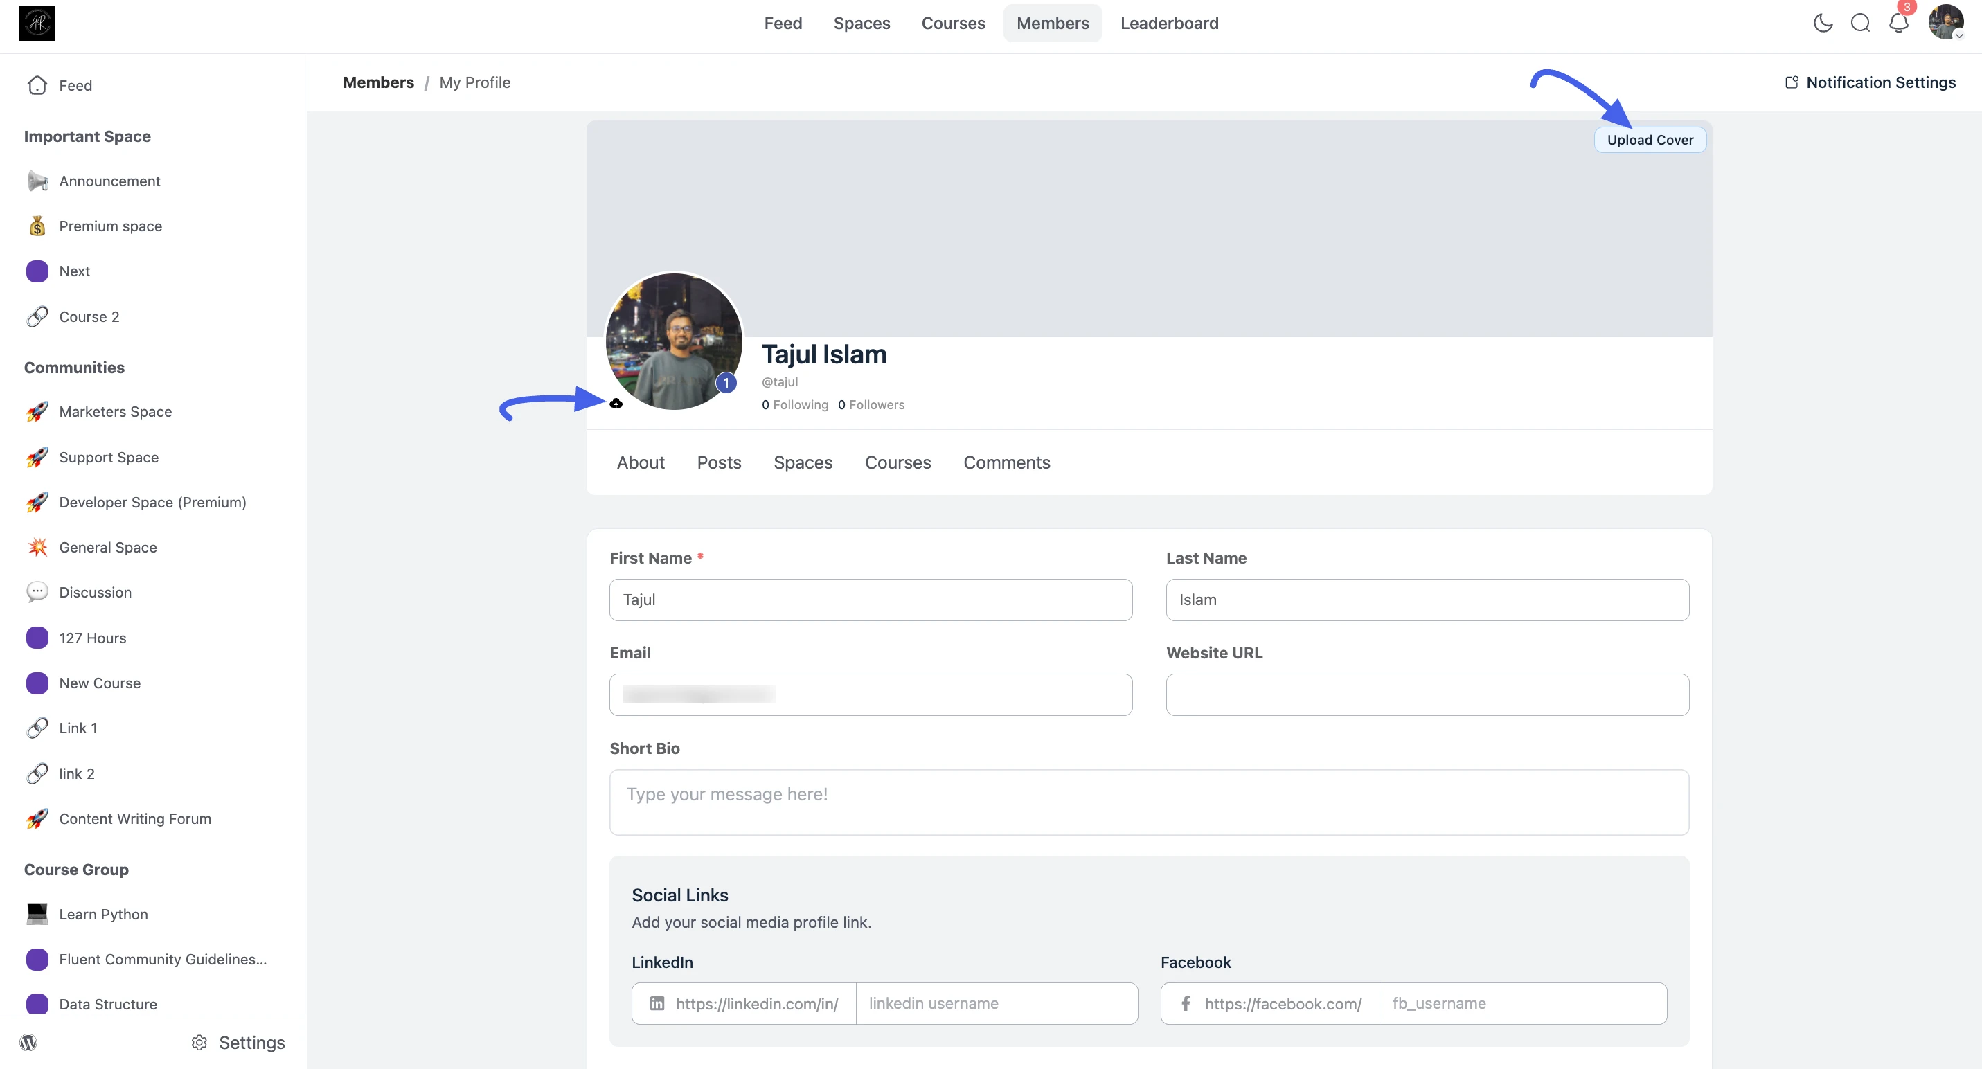Viewport: 1982px width, 1069px height.
Task: Open the Notification Settings link
Action: (x=1870, y=82)
